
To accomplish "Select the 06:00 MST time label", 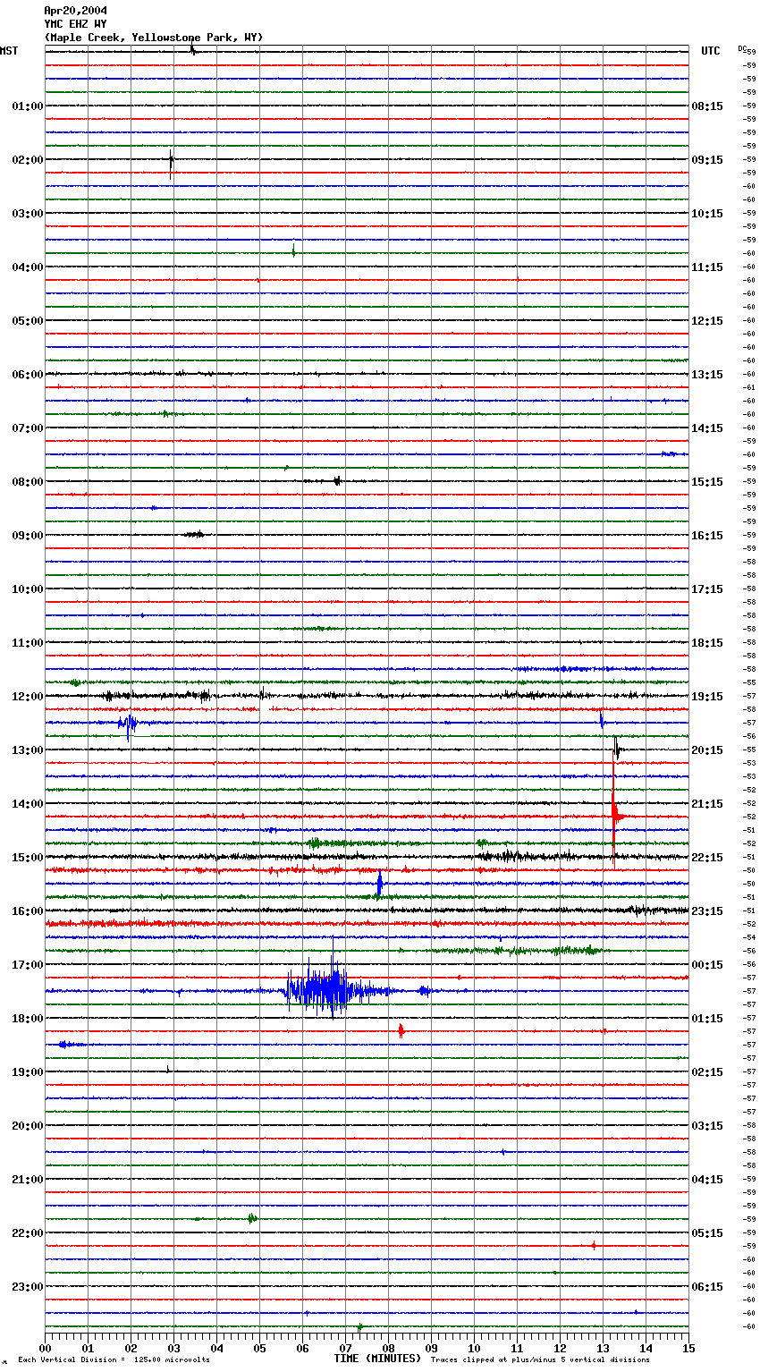I will 28,375.
